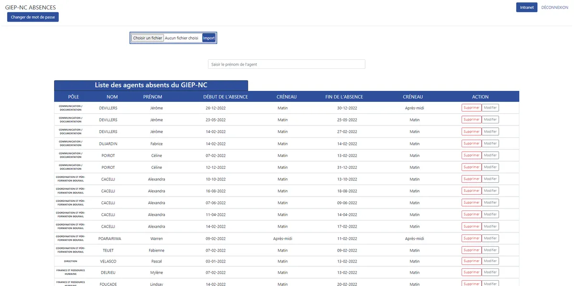The width and height of the screenshot is (574, 286).
Task: Modify Cacelli absence starting 11-04-2022
Action: [490, 214]
